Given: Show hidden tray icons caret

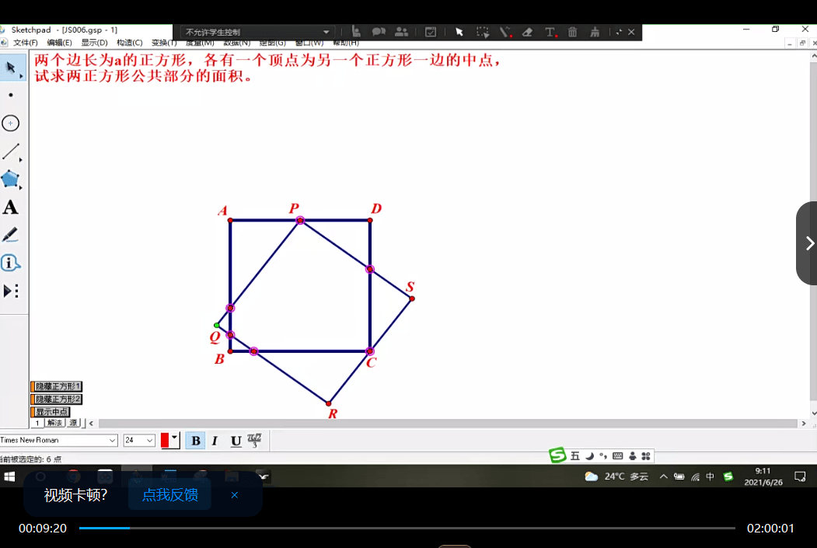Looking at the screenshot, I should click(663, 476).
